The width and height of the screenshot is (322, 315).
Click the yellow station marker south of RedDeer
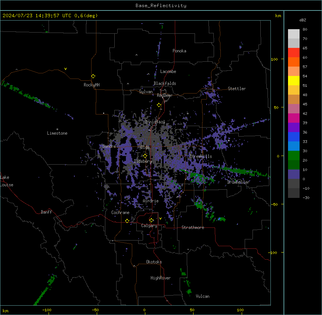159,105
